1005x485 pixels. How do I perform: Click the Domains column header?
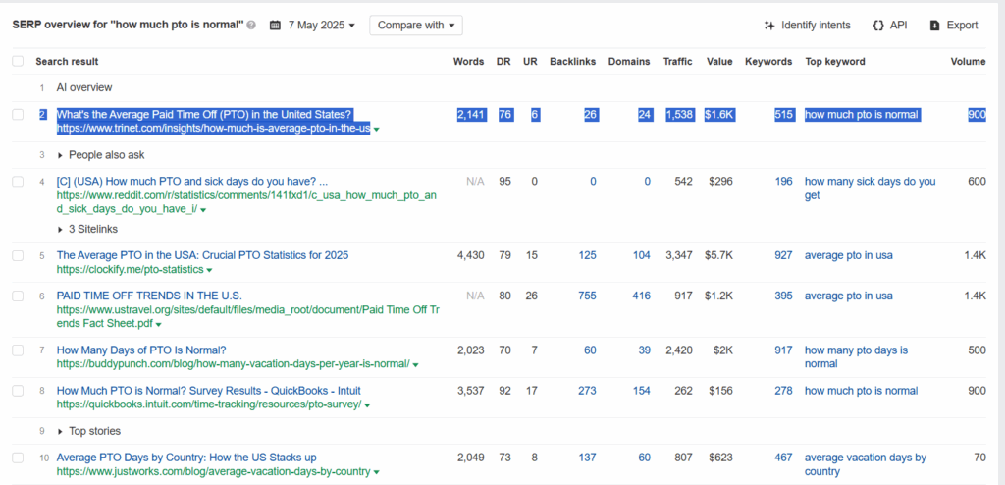coord(629,62)
